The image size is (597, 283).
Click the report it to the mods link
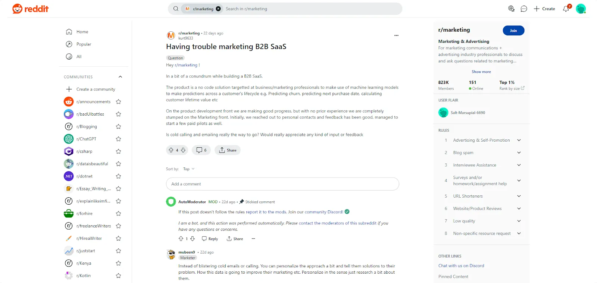pos(266,212)
